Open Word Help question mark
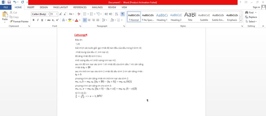The height and width of the screenshot is (116, 266). 240,2
